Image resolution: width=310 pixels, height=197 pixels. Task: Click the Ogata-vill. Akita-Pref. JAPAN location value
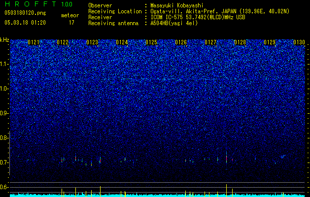220,11
